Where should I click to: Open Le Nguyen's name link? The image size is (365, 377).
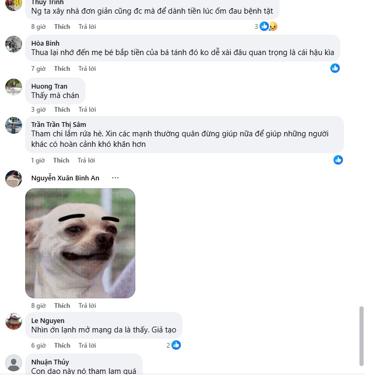tap(48, 320)
